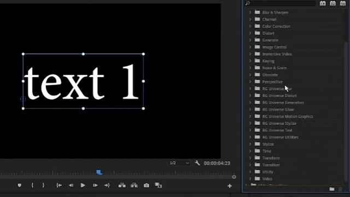Screen dimensions: 350x197
Task: Click the Accelerated Effects filter icon
Action: 323,3
